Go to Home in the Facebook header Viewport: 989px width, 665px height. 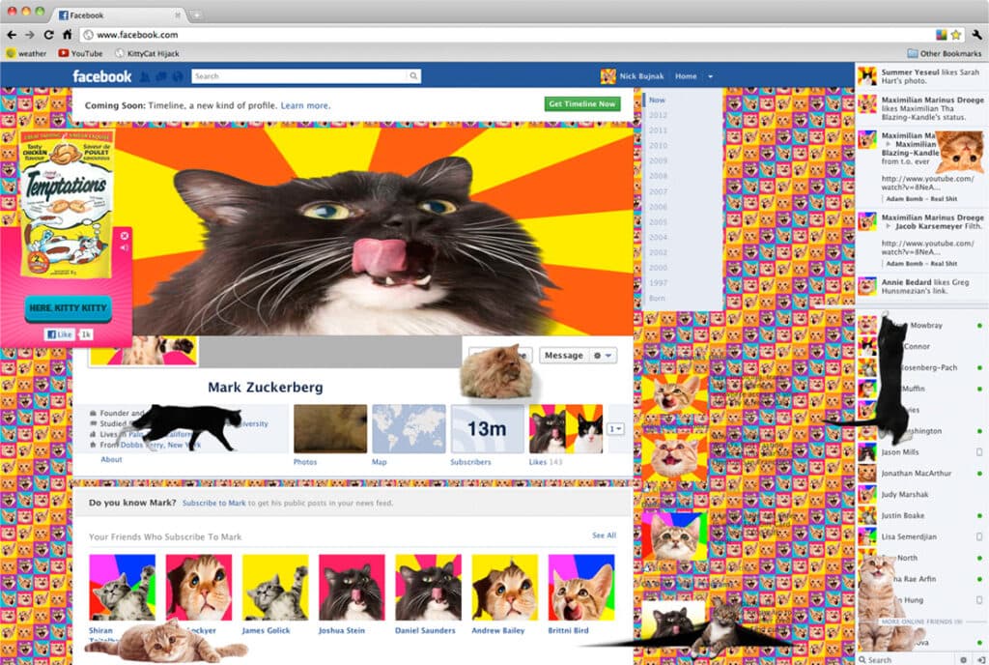(x=686, y=76)
